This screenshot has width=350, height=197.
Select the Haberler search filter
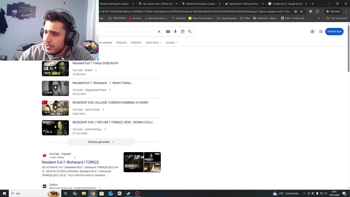pyautogui.click(x=136, y=42)
